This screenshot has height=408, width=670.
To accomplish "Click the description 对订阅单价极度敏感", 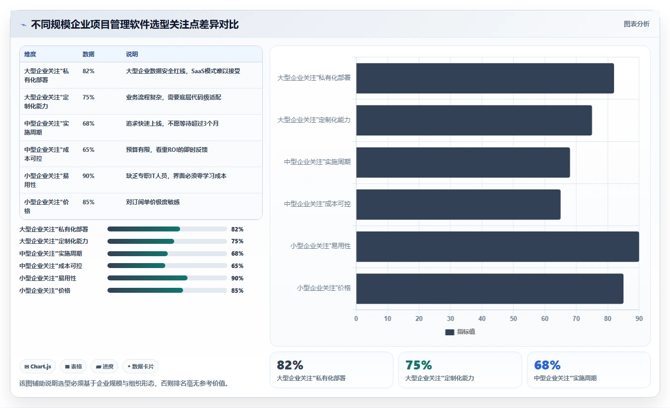I will tap(153, 202).
